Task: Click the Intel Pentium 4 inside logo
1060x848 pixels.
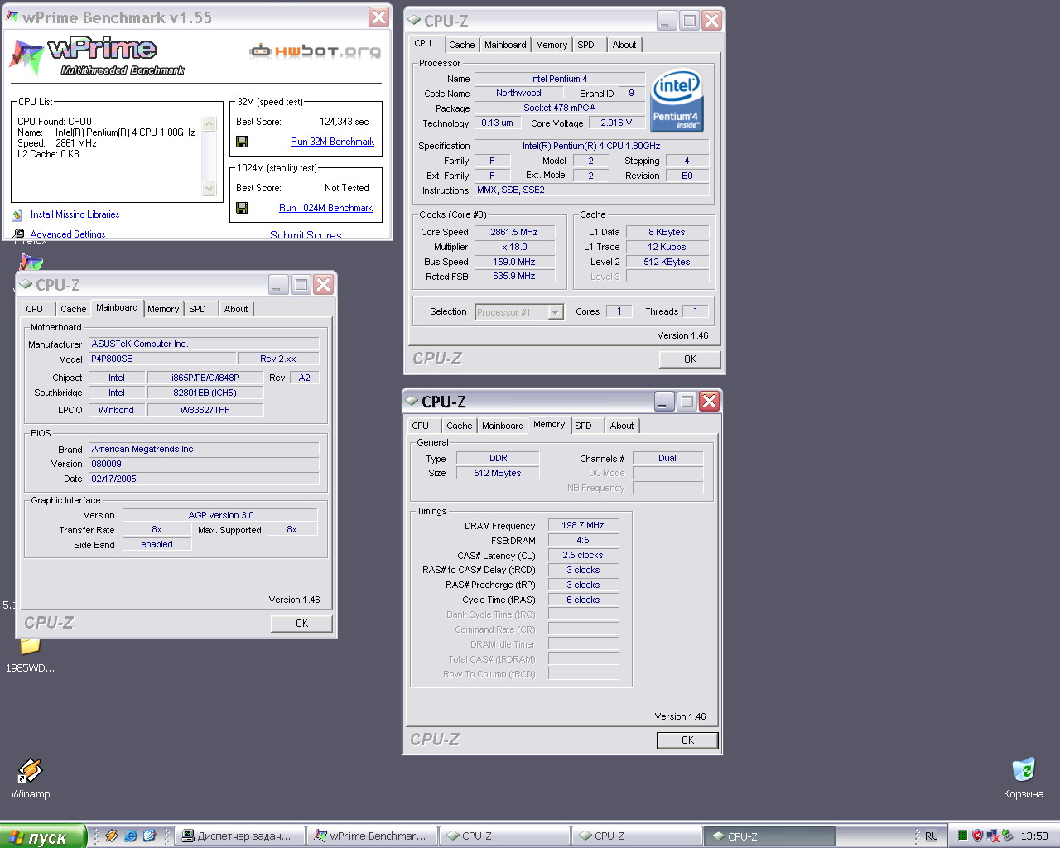Action: click(677, 100)
